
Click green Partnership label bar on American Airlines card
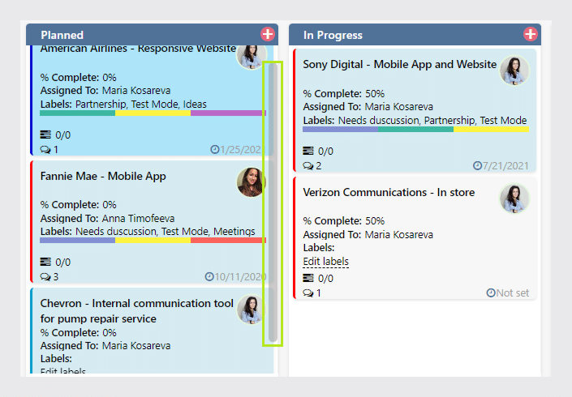(x=77, y=113)
